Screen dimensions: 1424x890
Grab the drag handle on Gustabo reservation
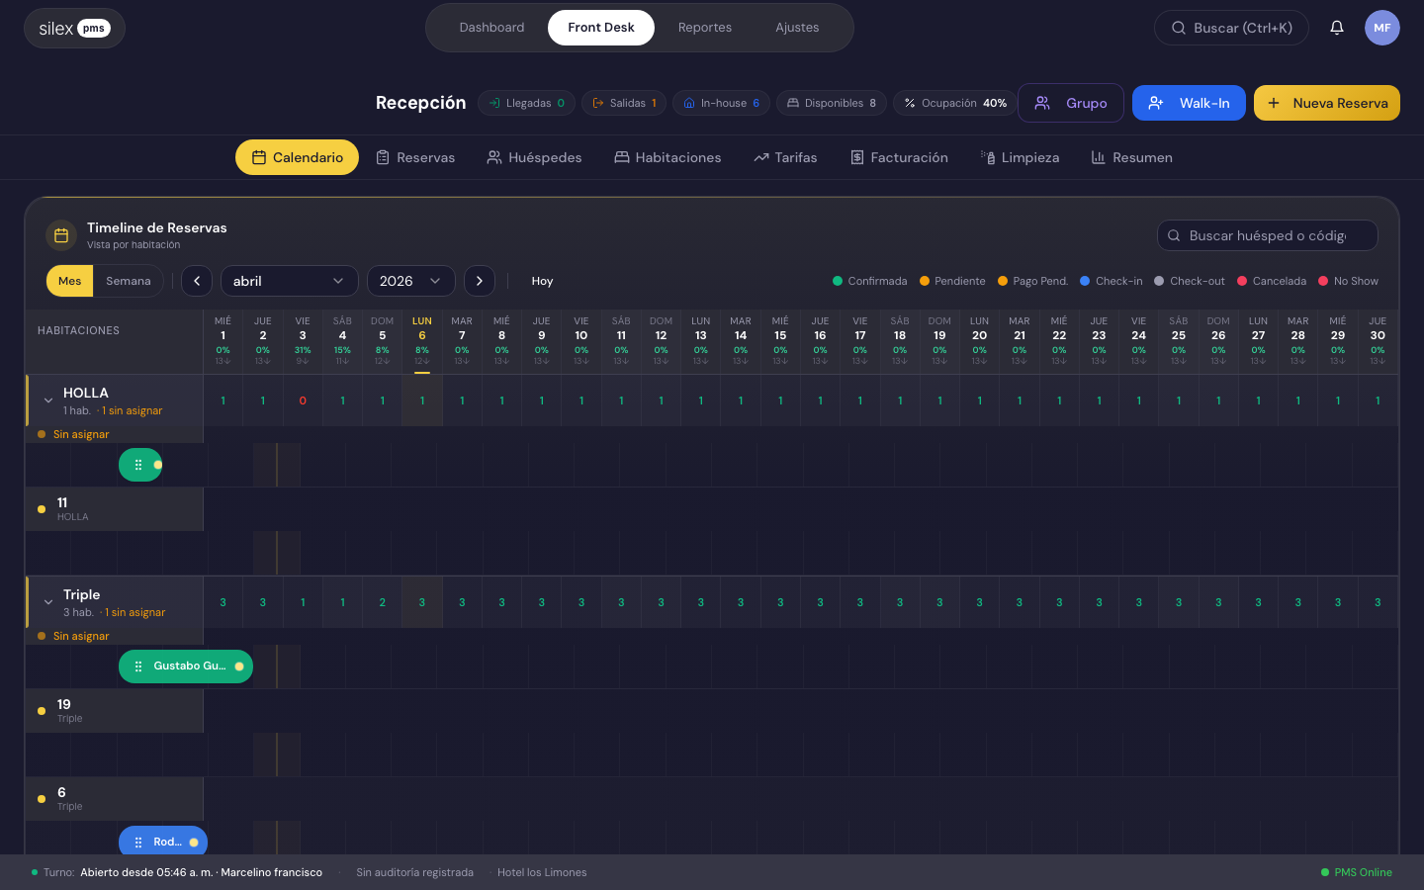pyautogui.click(x=138, y=667)
